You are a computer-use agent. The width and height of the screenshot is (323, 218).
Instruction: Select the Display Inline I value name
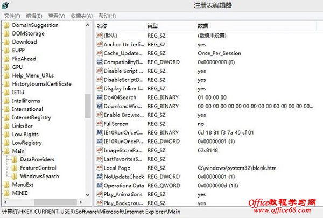click(123, 89)
